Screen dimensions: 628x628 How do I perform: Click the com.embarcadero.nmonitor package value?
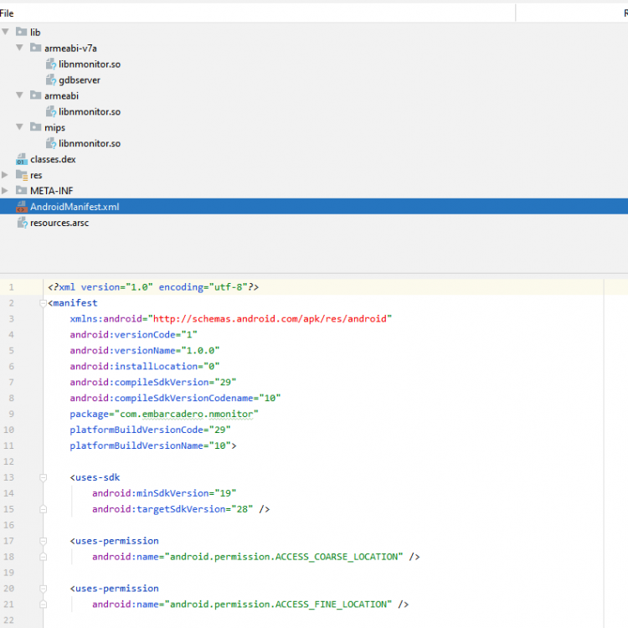(187, 414)
